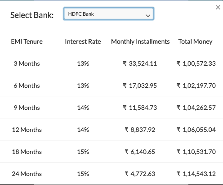Select the 24 Months tenure cell
223x185 pixels.
(x=27, y=174)
